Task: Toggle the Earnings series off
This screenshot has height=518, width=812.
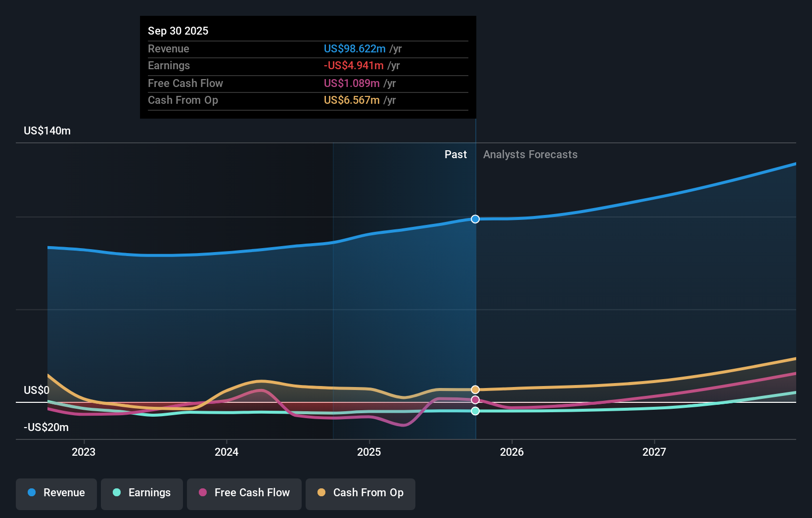Action: [142, 493]
